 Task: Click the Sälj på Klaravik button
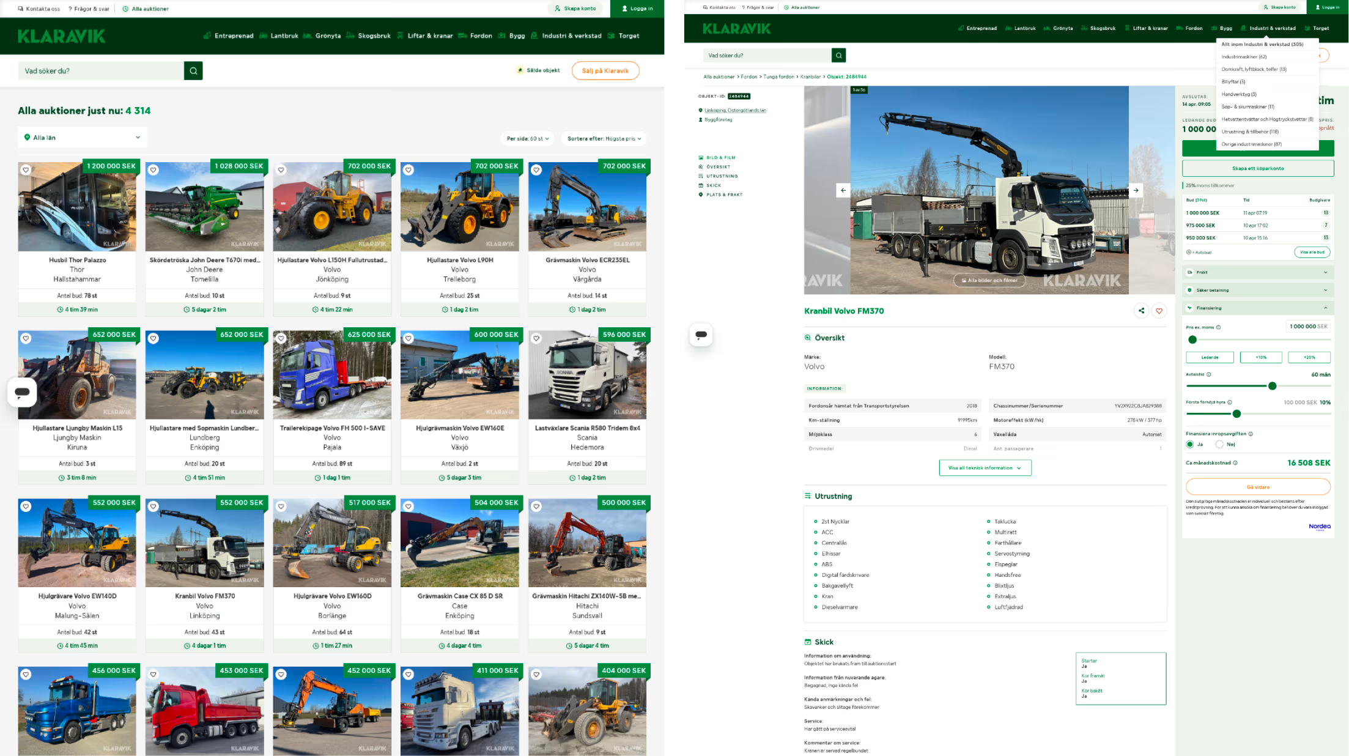coord(605,71)
